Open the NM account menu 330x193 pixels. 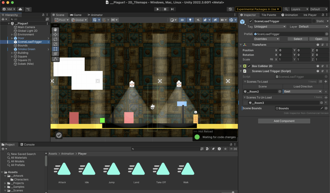pyautogui.click(x=9, y=9)
